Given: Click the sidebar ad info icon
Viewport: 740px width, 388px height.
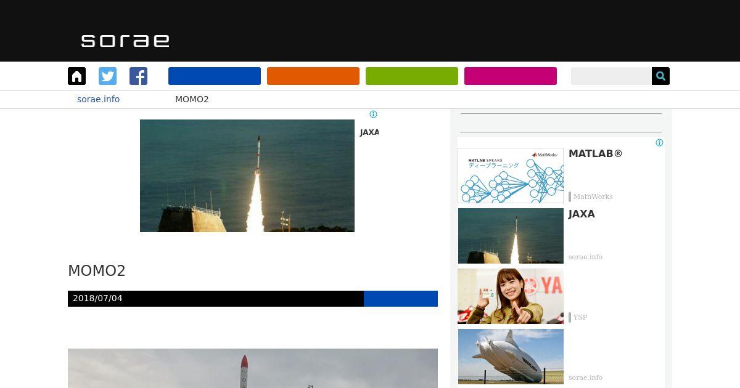Looking at the screenshot, I should (x=659, y=143).
